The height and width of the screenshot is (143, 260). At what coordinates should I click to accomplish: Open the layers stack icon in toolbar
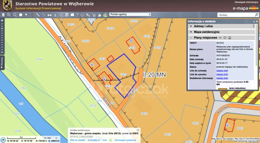[x=3, y=15]
